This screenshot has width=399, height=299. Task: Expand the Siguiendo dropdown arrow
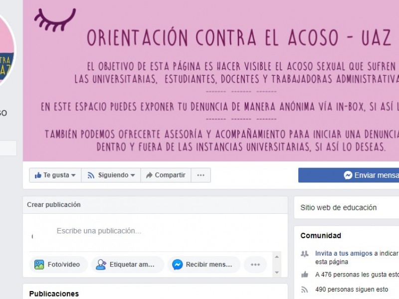click(133, 175)
